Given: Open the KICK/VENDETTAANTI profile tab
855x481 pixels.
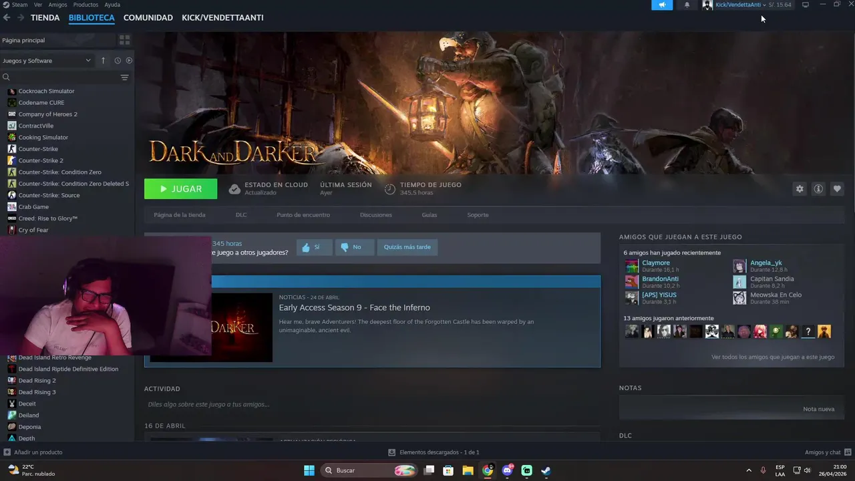Looking at the screenshot, I should point(222,17).
